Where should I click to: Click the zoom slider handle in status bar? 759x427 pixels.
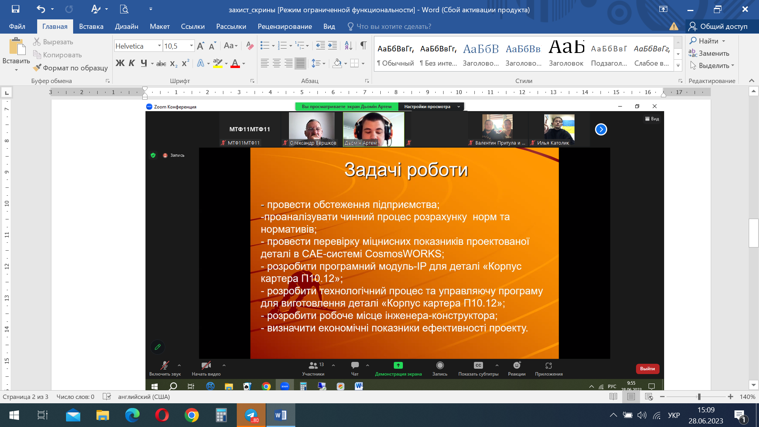click(x=699, y=397)
